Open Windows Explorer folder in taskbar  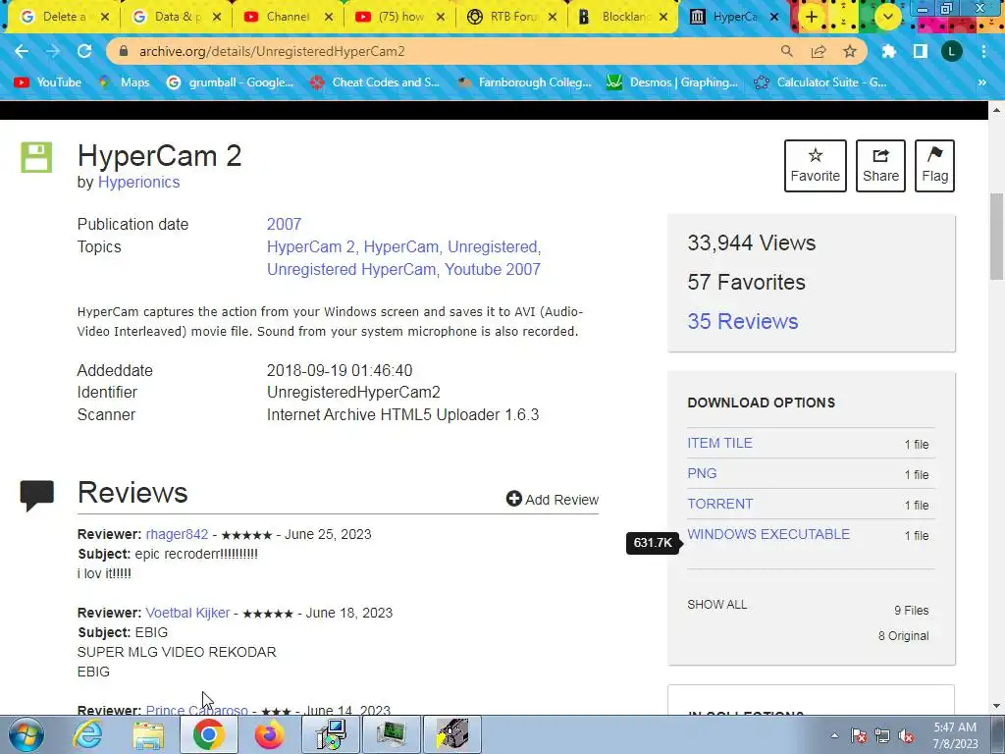pyautogui.click(x=148, y=734)
